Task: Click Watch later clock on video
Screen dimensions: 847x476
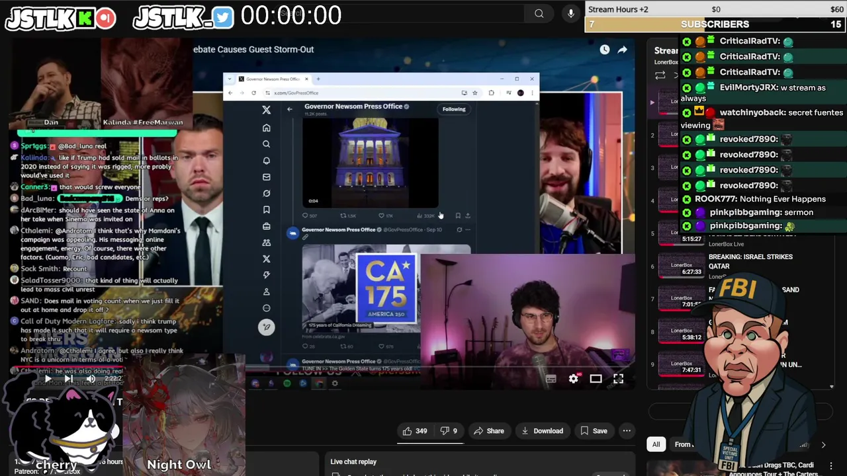Action: coord(605,50)
